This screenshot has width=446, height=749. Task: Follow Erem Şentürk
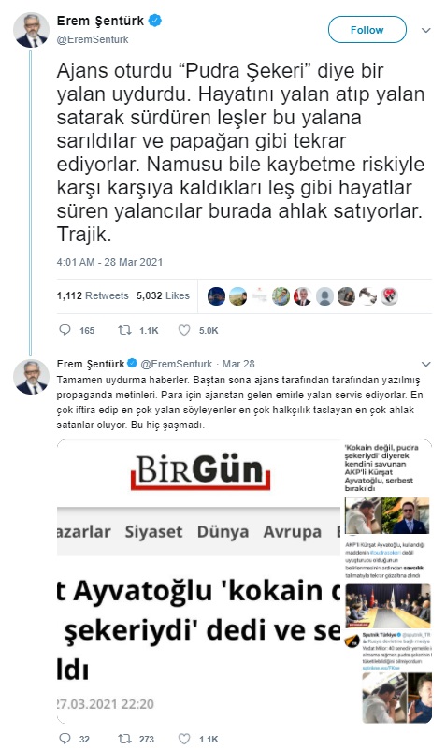[x=367, y=30]
